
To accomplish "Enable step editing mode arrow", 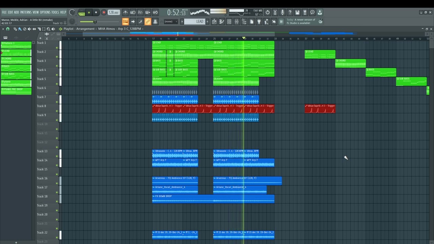I will click(x=133, y=22).
